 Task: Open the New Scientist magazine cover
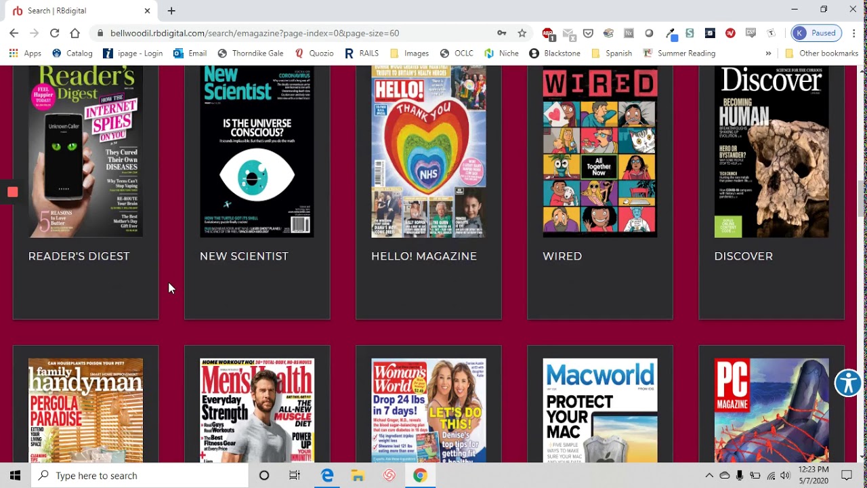257,151
